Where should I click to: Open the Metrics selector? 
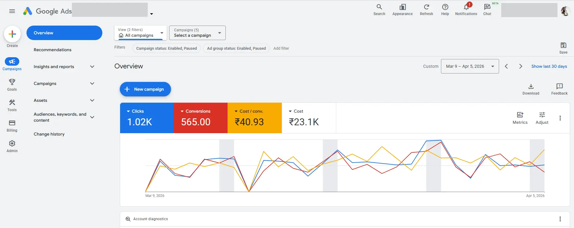(520, 118)
